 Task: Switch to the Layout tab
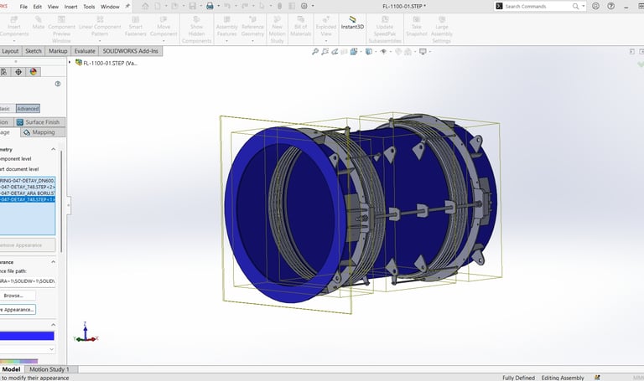pos(10,51)
